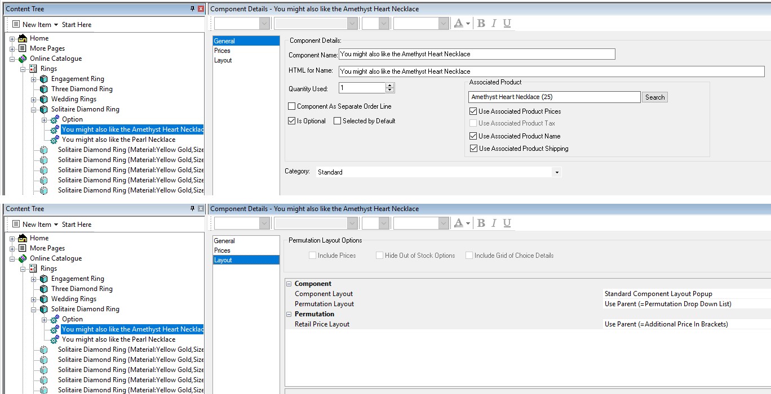Click the Underline icon above Permutation Layout Options
The image size is (771, 394).
pos(507,223)
